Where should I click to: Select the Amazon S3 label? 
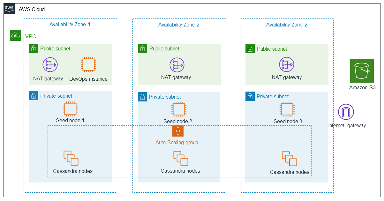click(362, 87)
